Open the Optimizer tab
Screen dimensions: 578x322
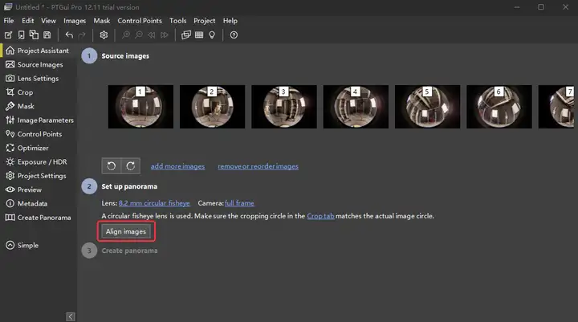27,148
